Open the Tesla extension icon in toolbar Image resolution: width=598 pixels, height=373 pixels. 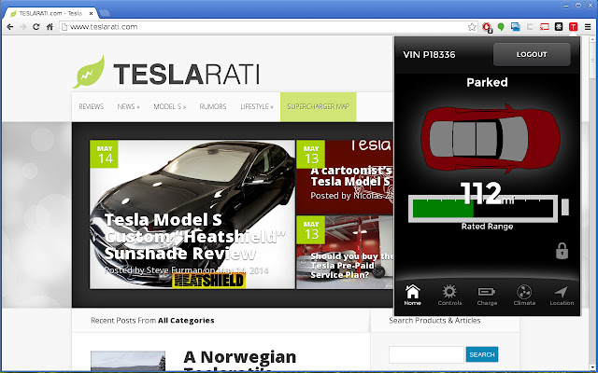pos(573,27)
